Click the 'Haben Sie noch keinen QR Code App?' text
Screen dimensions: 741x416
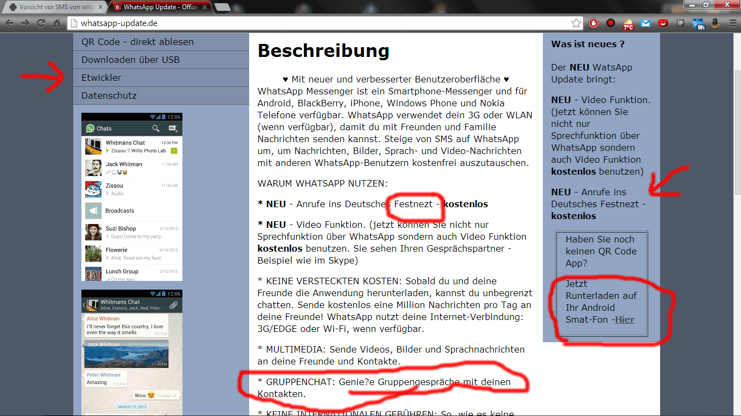coord(601,251)
